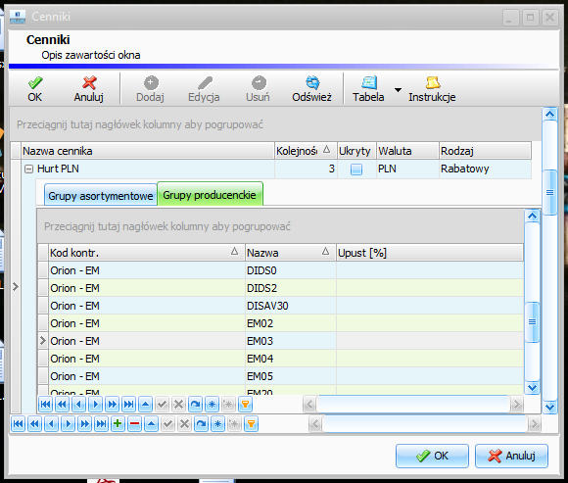Select the row indicator for DIDS0
This screenshot has width=568, height=483.
43,270
